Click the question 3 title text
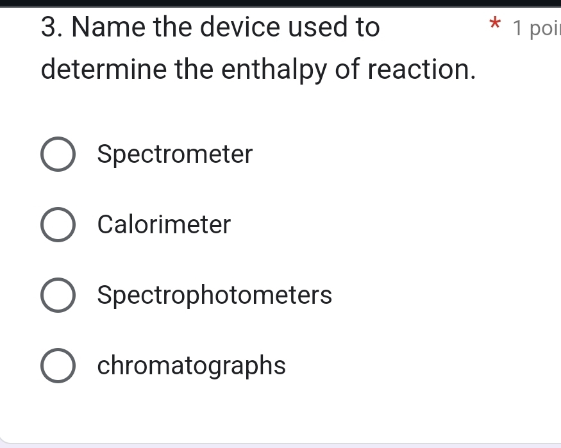 210,27
